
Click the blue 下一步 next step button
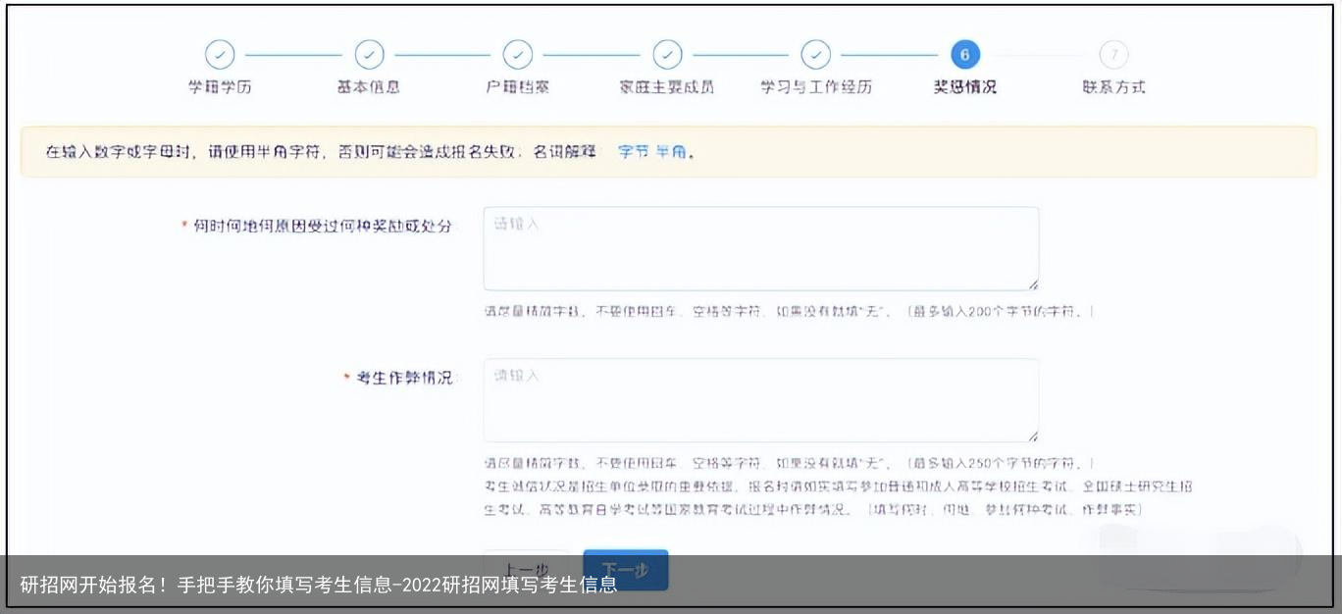tap(626, 569)
